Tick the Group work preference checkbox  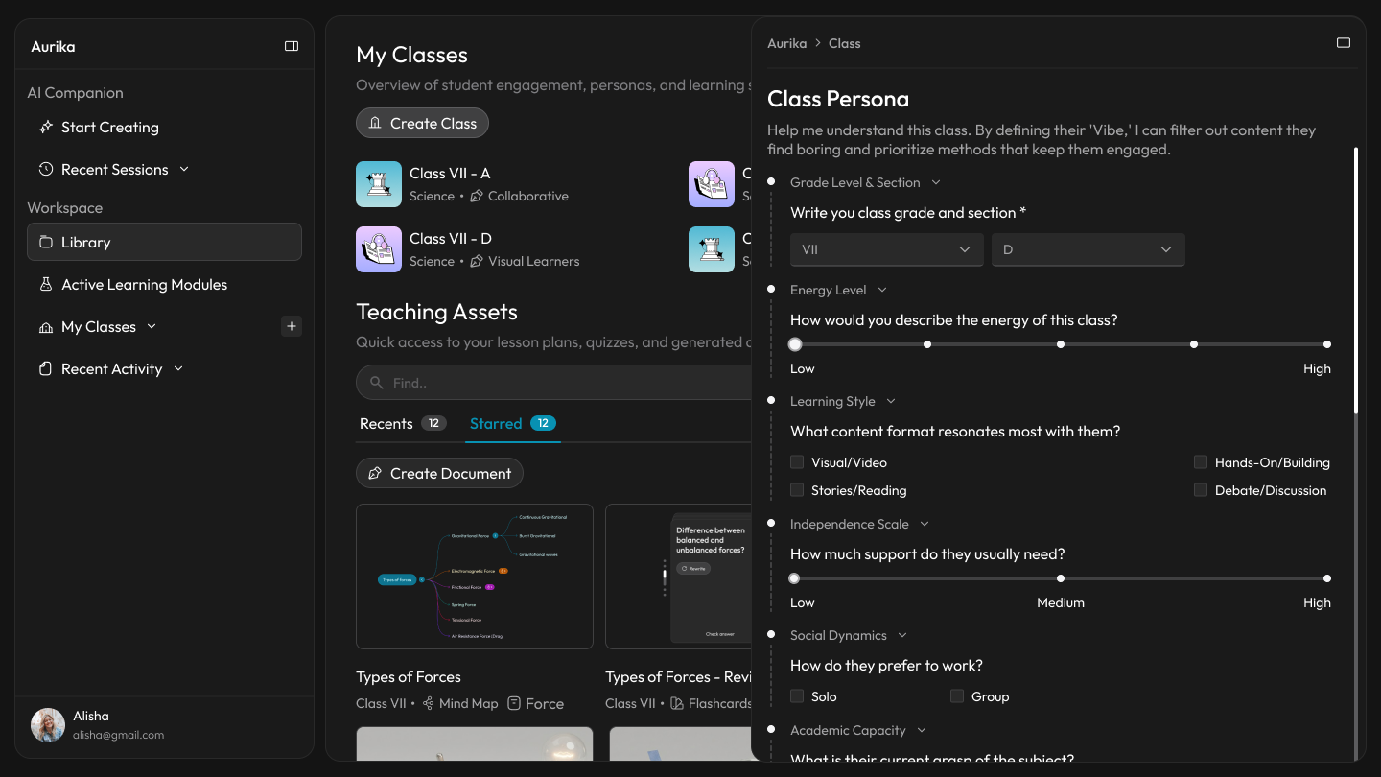956,696
